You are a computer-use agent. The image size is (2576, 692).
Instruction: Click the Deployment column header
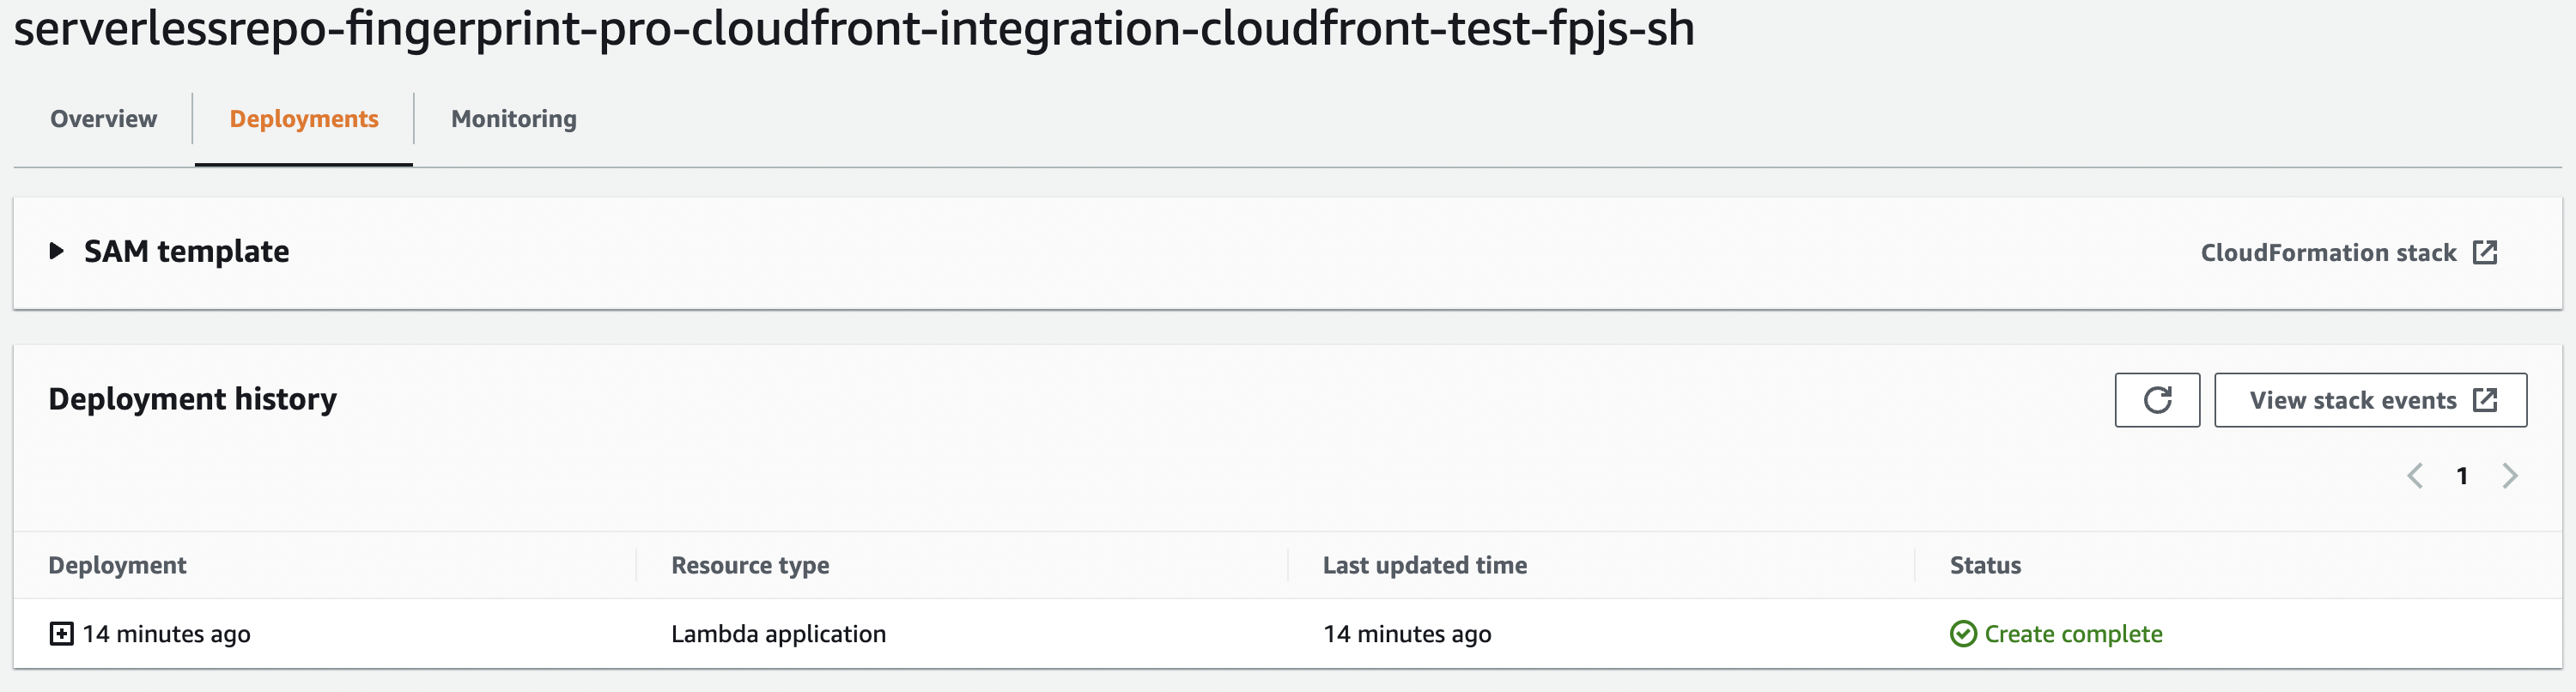tap(117, 565)
